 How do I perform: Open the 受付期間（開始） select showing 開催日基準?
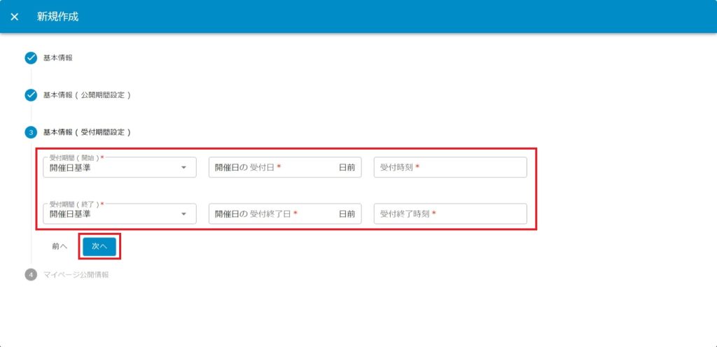[x=112, y=168]
